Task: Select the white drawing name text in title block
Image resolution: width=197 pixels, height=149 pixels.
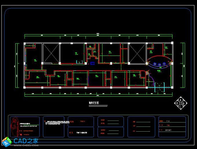Action: click(x=81, y=132)
